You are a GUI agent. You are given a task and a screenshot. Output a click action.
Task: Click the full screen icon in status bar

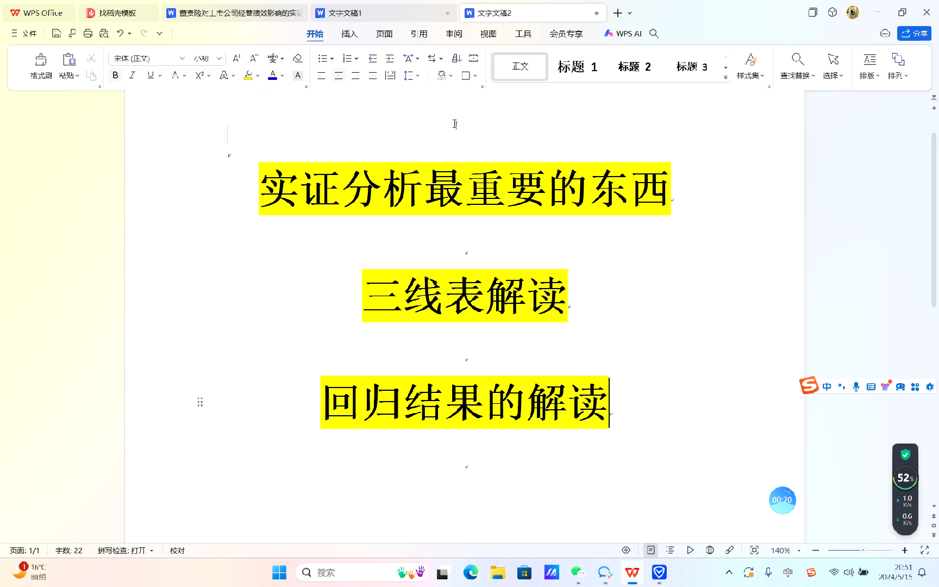(x=924, y=550)
